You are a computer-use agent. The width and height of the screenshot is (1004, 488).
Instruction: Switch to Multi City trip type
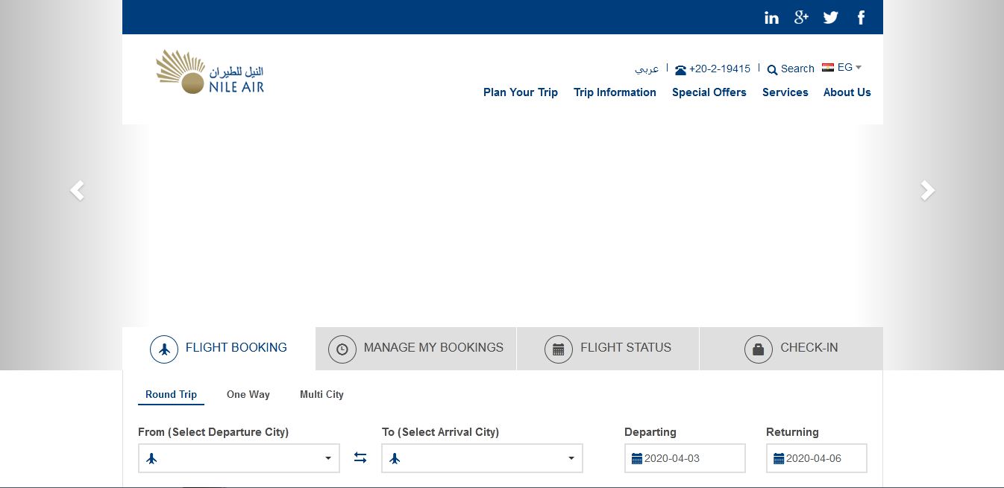321,394
